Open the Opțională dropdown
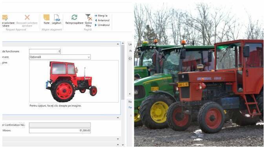Image resolution: width=266 pixels, height=149 pixels. pos(60,57)
